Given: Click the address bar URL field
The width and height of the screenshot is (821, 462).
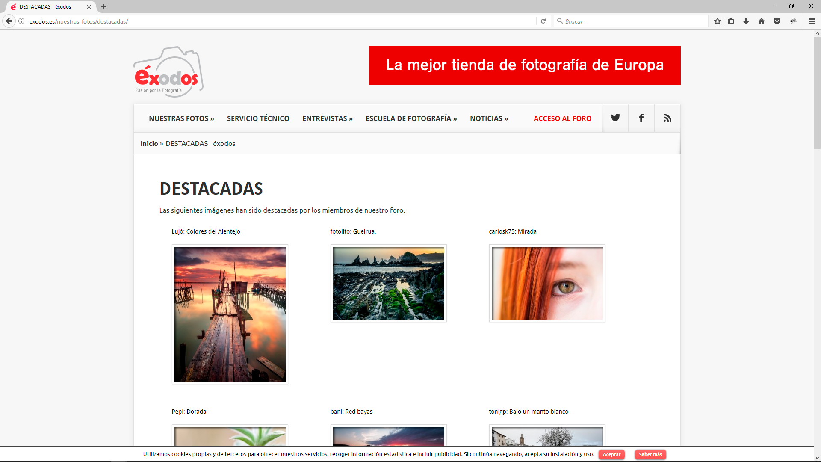Looking at the screenshot, I should click(x=282, y=21).
